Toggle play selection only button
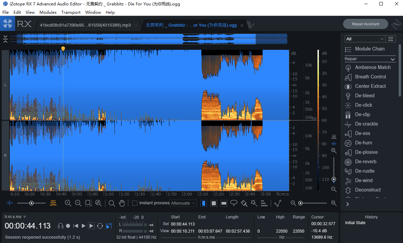Screen dimensions: 403x243 (x=91, y=226)
